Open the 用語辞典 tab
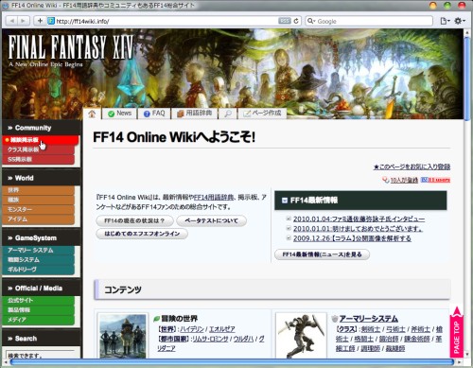The height and width of the screenshot is (368, 473). pyautogui.click(x=195, y=114)
